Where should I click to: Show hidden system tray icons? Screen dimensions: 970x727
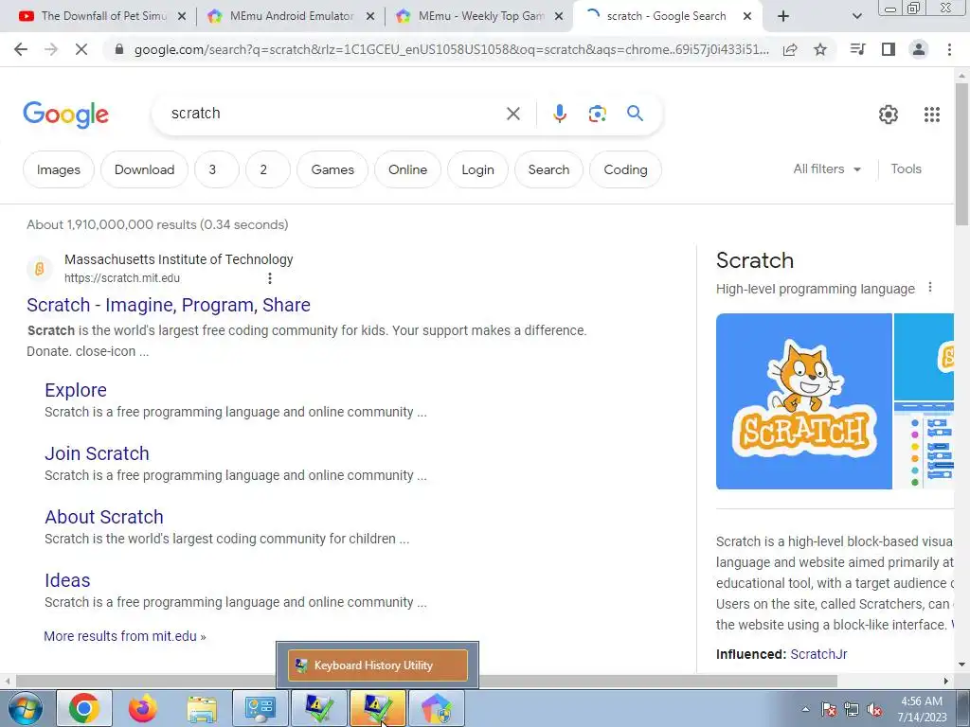(x=805, y=709)
